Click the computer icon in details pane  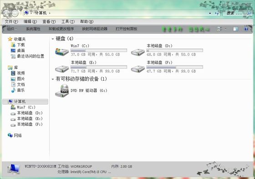click(14, 169)
